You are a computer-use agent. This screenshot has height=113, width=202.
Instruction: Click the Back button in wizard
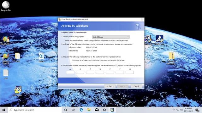click(x=110, y=86)
